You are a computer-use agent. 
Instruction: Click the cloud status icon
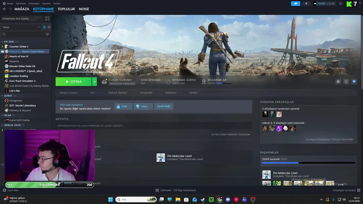click(104, 82)
